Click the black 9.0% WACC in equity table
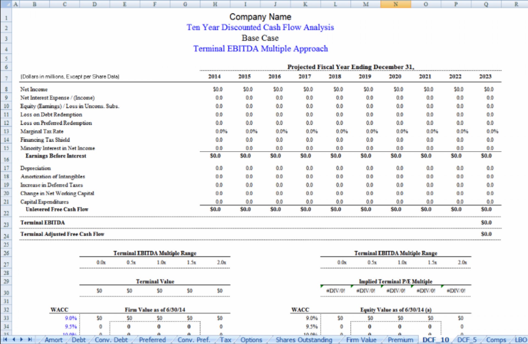This screenshot has width=528, height=344. click(x=312, y=318)
